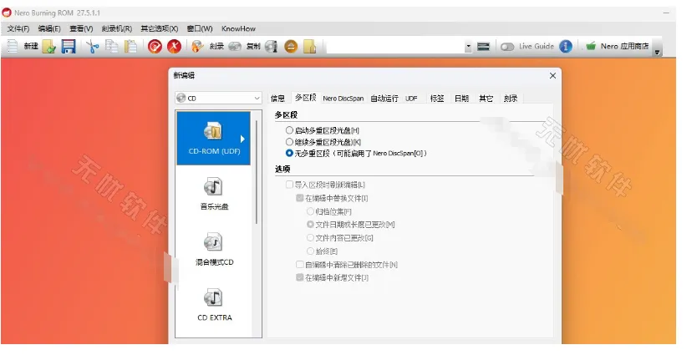This screenshot has width=692, height=355.
Task: Select the 混合模式CD compilation type
Action: [214, 249]
